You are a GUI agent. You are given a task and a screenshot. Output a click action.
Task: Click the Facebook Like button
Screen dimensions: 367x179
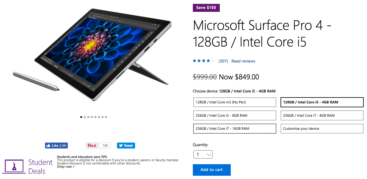[56, 146]
